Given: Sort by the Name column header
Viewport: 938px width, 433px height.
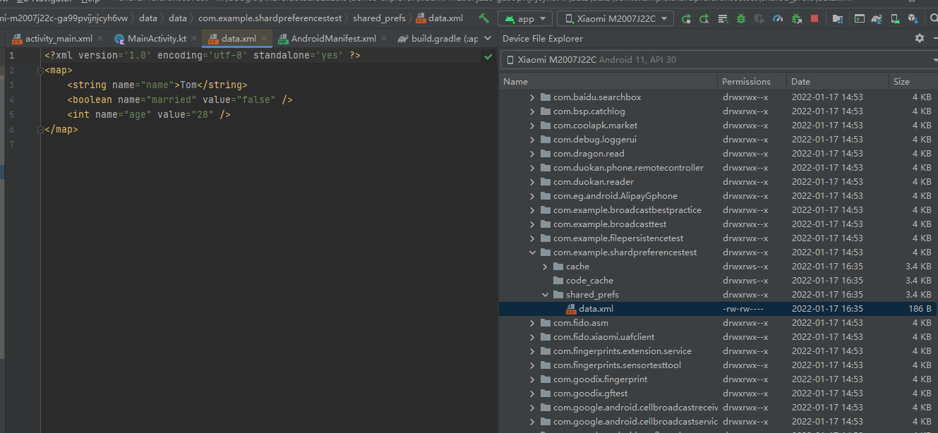Looking at the screenshot, I should 608,82.
